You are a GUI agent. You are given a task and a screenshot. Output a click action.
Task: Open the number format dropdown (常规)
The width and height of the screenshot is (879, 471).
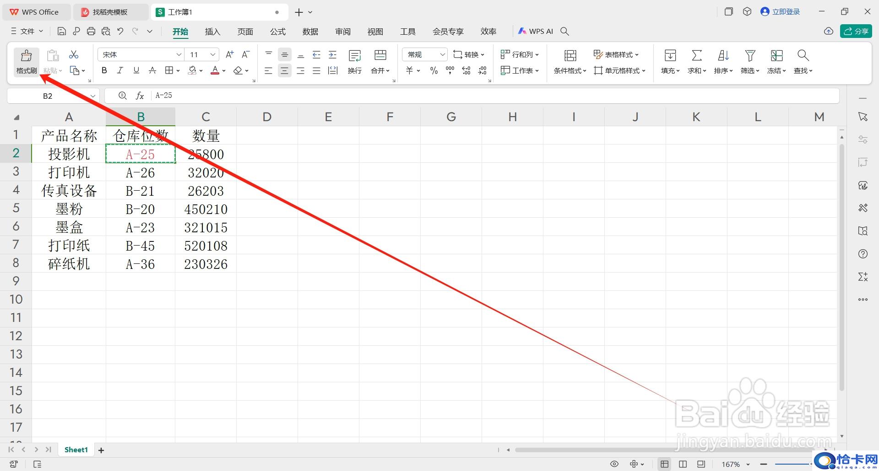click(442, 54)
